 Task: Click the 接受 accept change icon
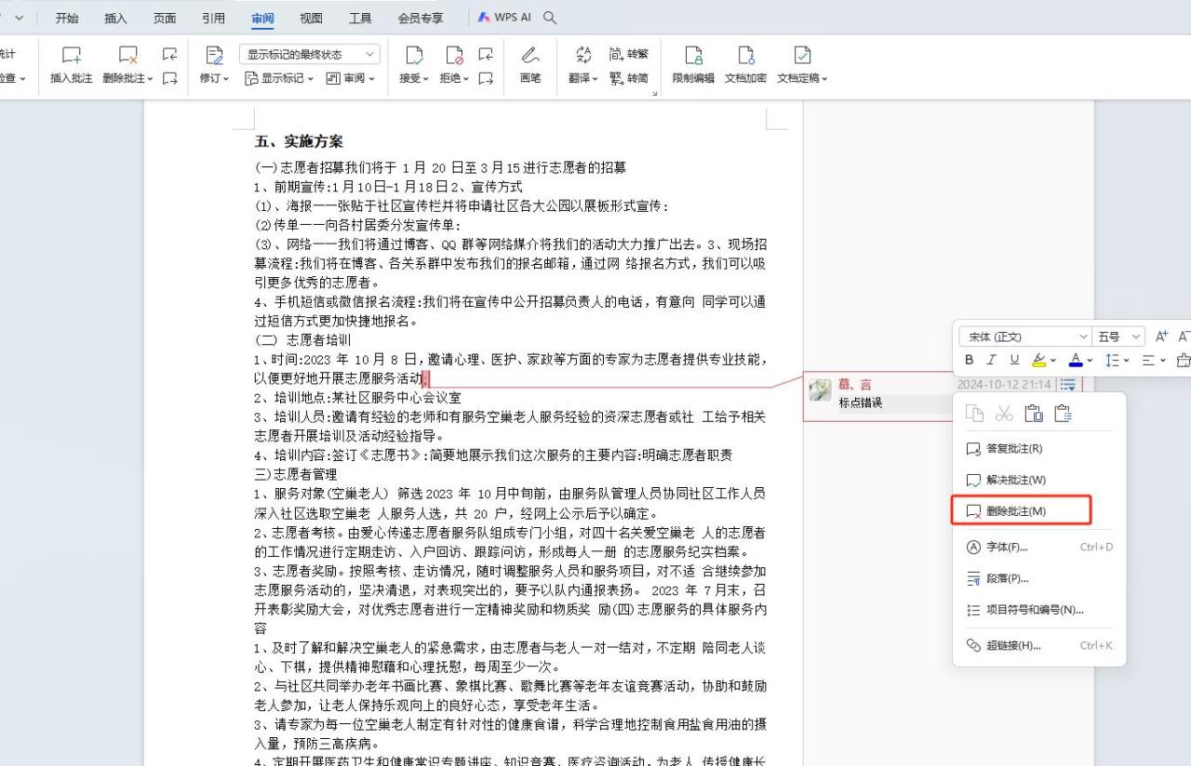pos(414,57)
